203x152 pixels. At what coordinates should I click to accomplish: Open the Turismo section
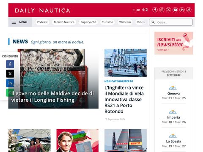pyautogui.click(x=107, y=22)
